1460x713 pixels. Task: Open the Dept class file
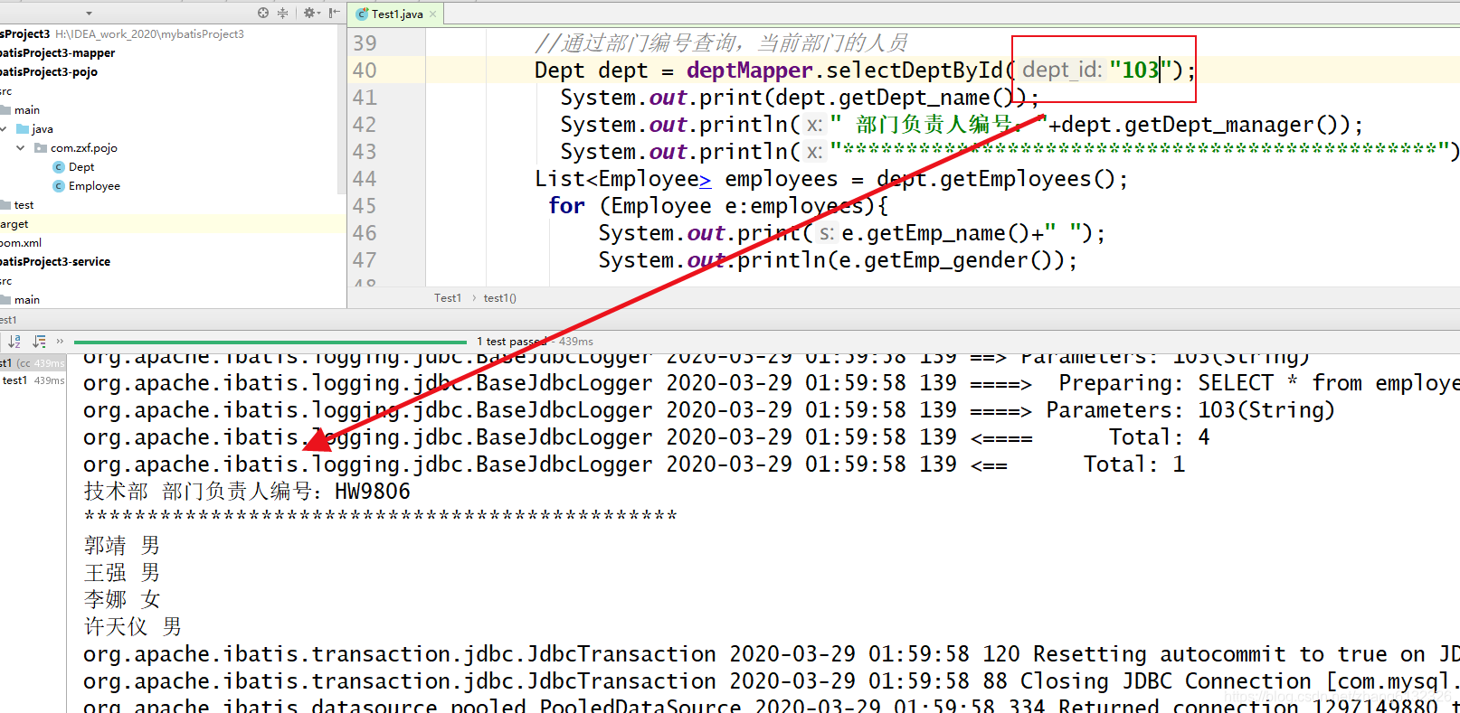81,167
